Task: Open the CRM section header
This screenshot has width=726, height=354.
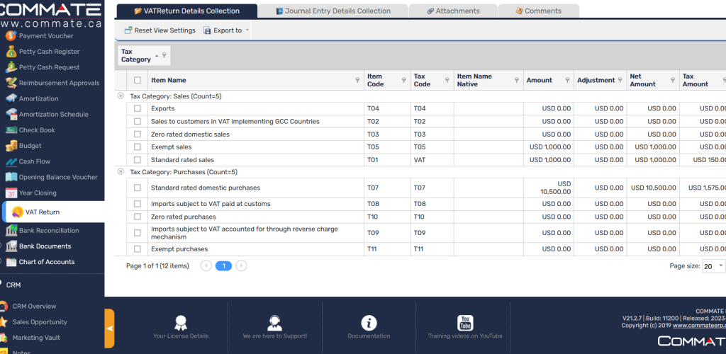Action: (x=13, y=285)
